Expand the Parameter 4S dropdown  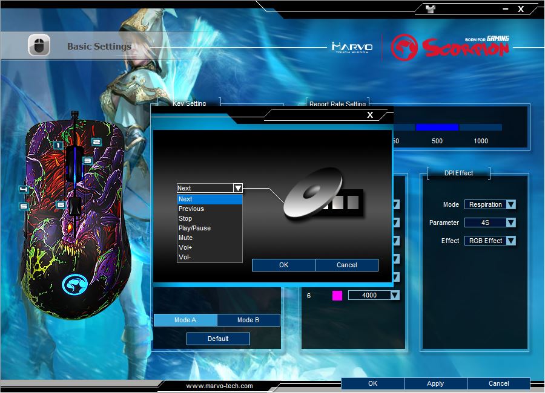pyautogui.click(x=510, y=222)
